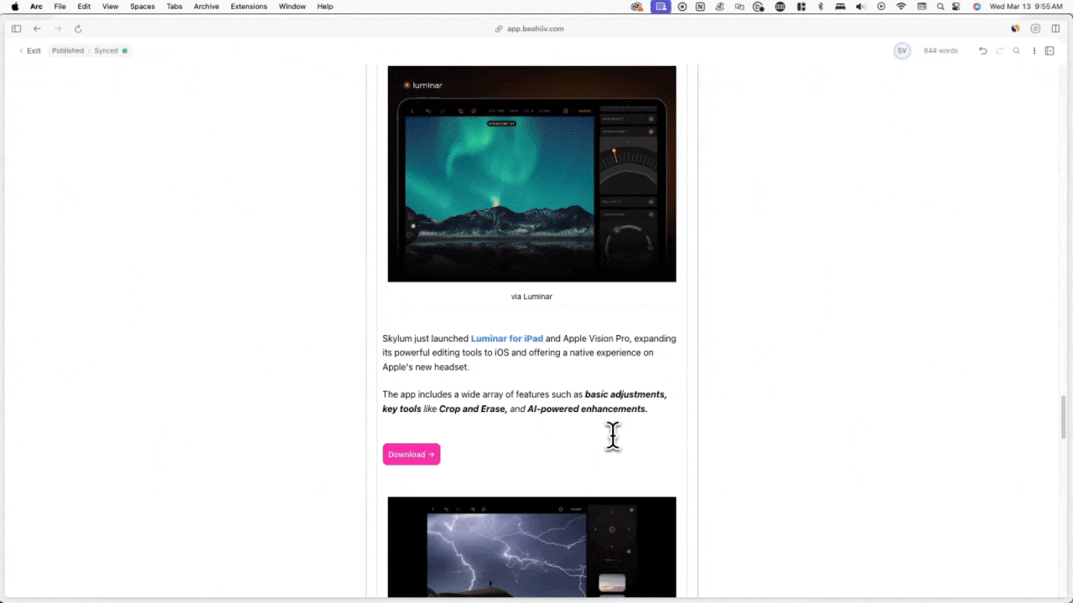Viewport: 1073px width, 603px height.
Task: Open the File menu
Action: pos(60,7)
